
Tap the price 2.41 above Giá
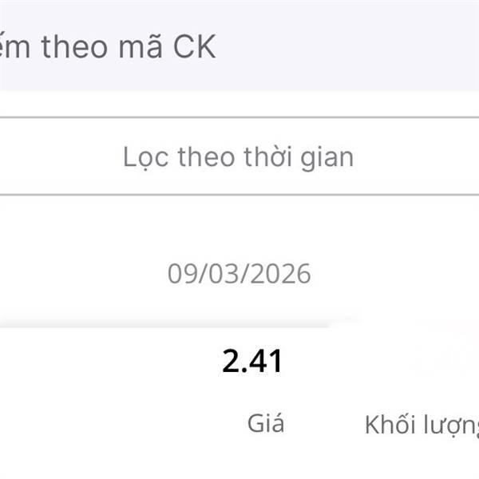click(252, 362)
